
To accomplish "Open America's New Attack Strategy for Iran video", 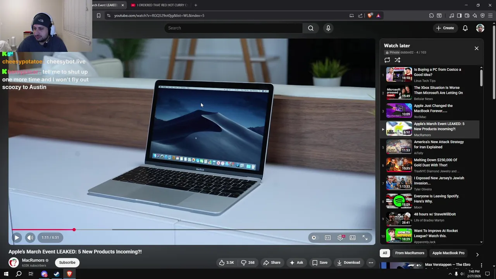I will point(430,147).
